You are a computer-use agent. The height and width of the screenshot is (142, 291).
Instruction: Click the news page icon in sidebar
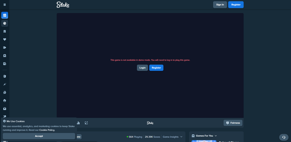click(5, 64)
